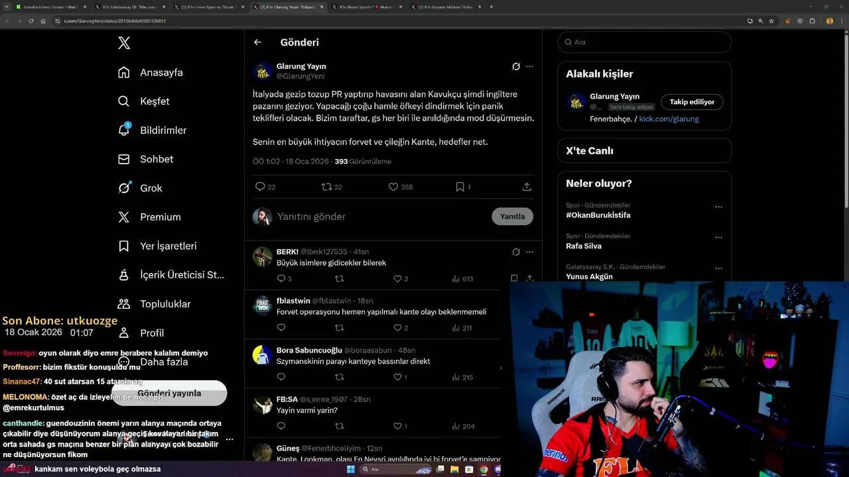
Task: Click the 393 Görüntüleme view count
Action: [x=363, y=161]
